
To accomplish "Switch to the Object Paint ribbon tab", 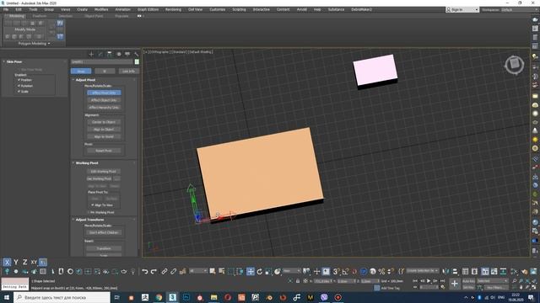I will [94, 16].
